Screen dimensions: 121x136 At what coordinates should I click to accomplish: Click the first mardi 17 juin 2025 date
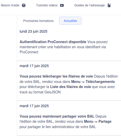[x=34, y=66]
